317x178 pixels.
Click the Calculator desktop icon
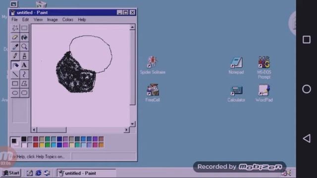236,93
